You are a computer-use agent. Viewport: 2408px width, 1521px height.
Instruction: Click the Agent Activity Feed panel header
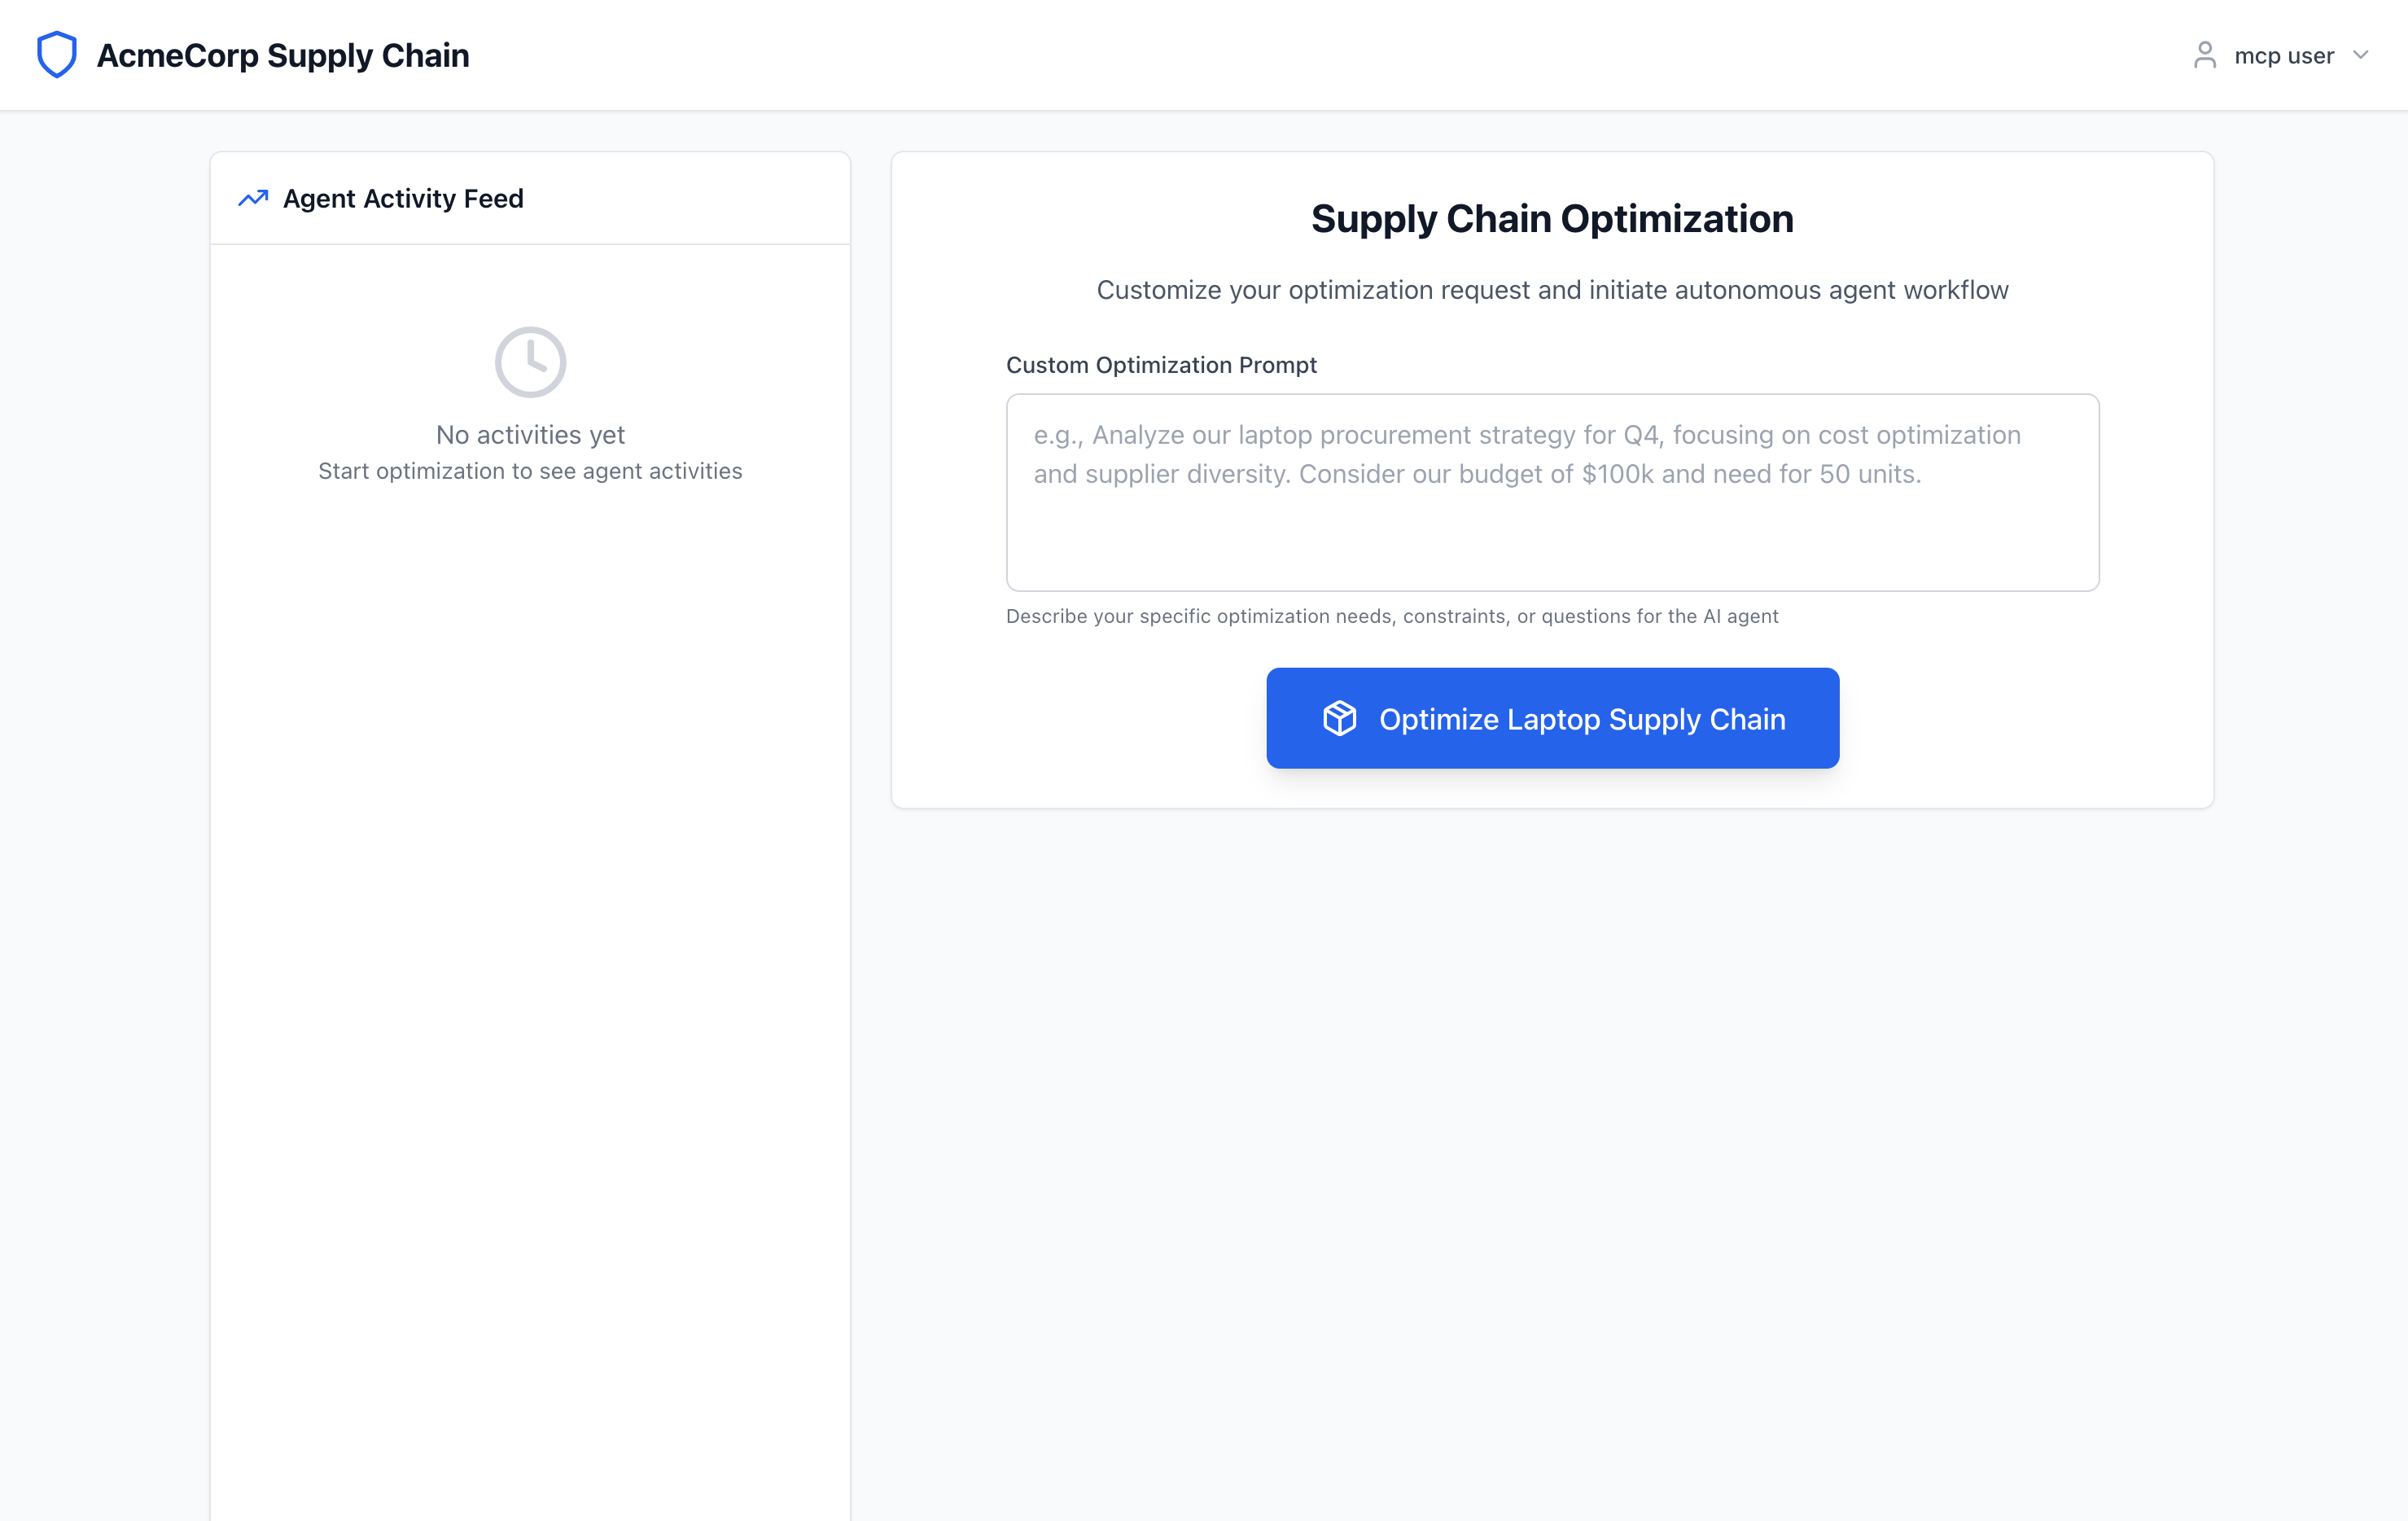pyautogui.click(x=402, y=198)
